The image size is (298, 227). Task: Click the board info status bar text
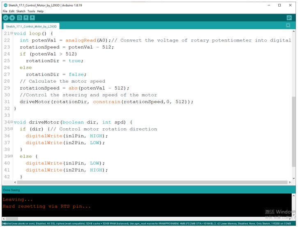(147, 223)
